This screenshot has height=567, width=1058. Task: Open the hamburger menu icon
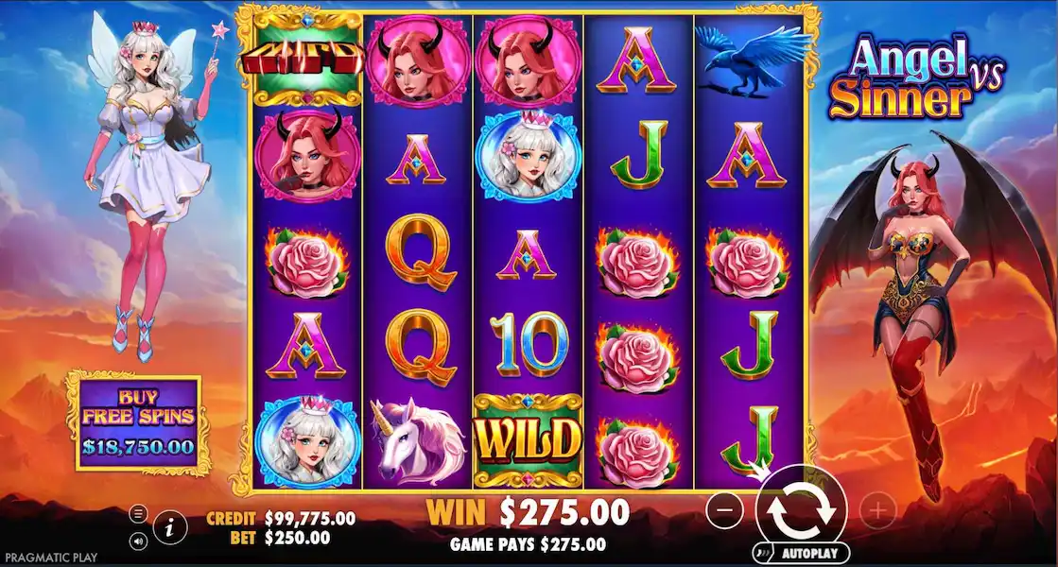coord(138,514)
